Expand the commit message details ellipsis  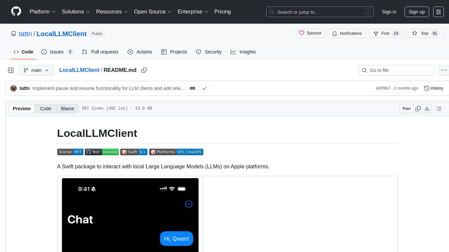(192, 88)
